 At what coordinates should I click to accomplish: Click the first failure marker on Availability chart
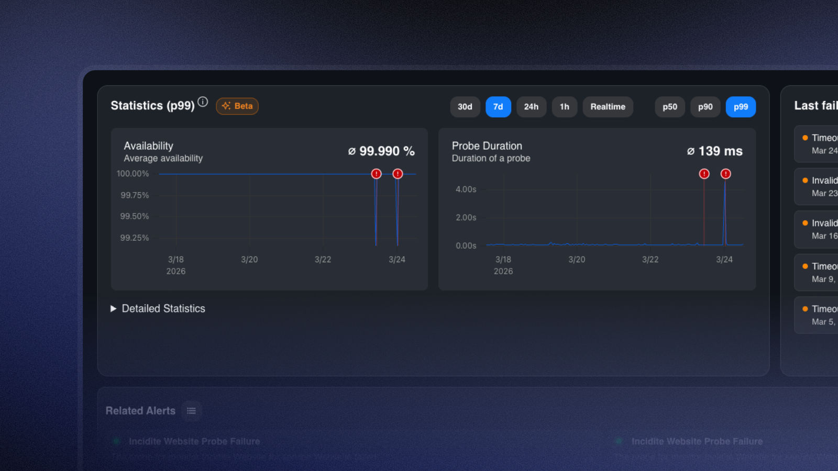point(376,174)
